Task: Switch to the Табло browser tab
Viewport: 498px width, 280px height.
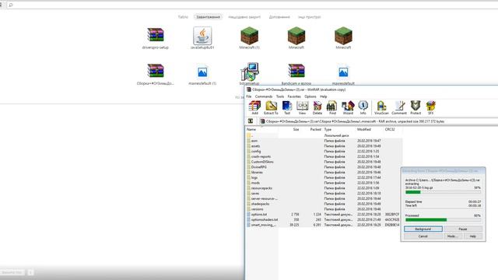Action: coord(183,17)
